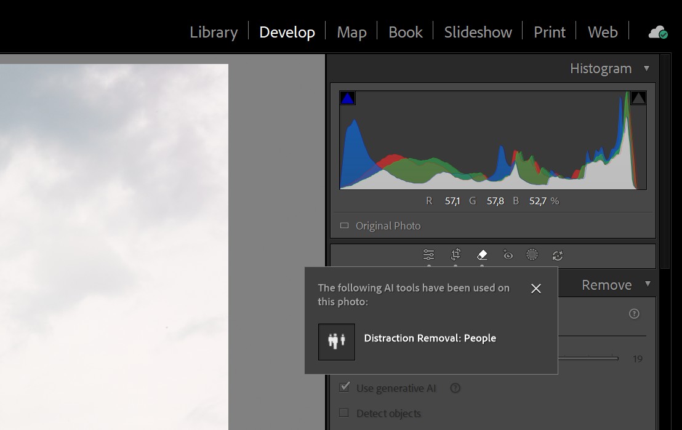Screen dimensions: 682x430
Task: Select the Edit sliders tool icon
Action: coord(429,255)
